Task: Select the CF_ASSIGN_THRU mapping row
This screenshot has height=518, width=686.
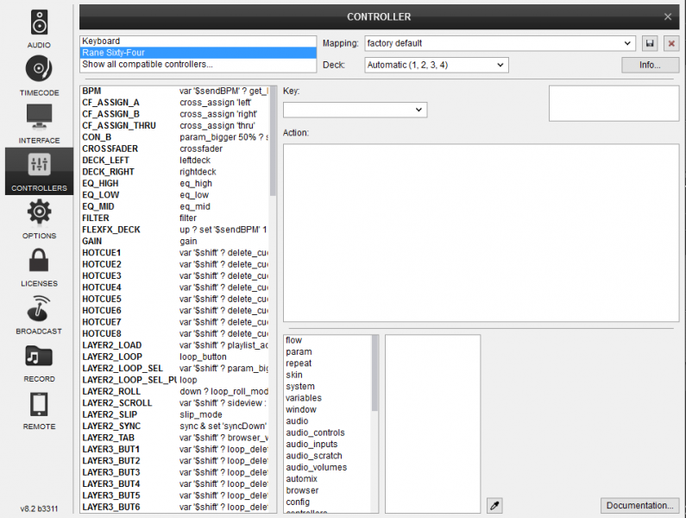Action: 175,125
